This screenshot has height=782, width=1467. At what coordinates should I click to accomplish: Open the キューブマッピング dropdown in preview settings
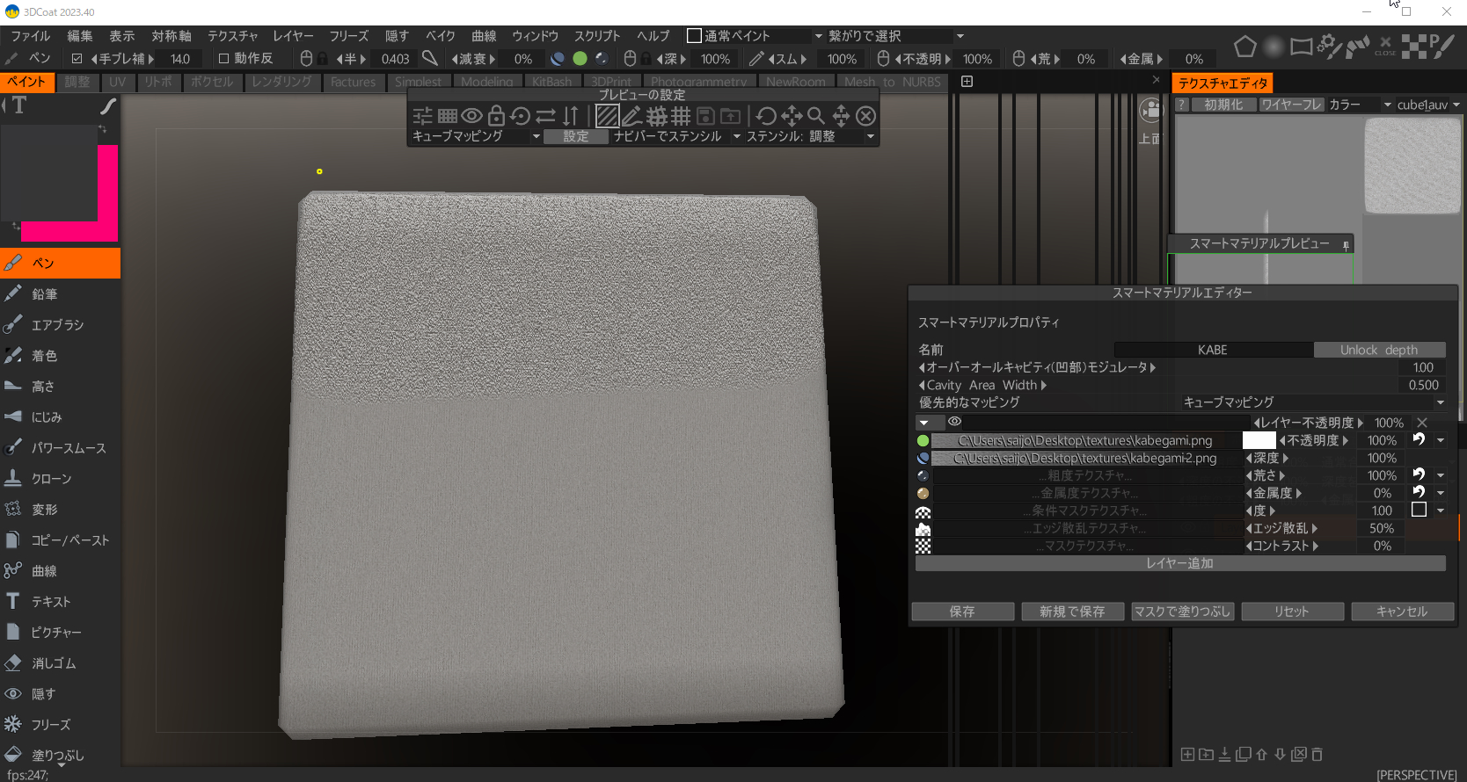476,136
